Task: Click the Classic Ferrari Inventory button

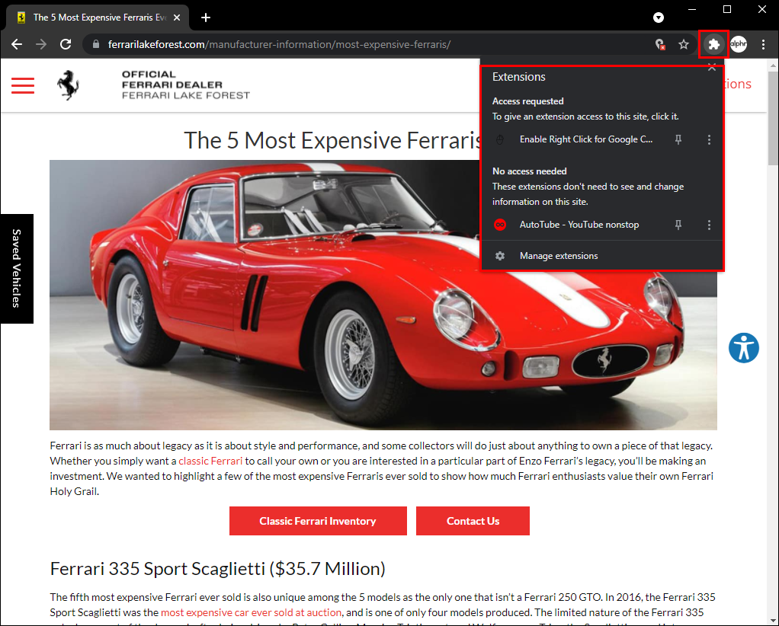Action: pos(318,521)
